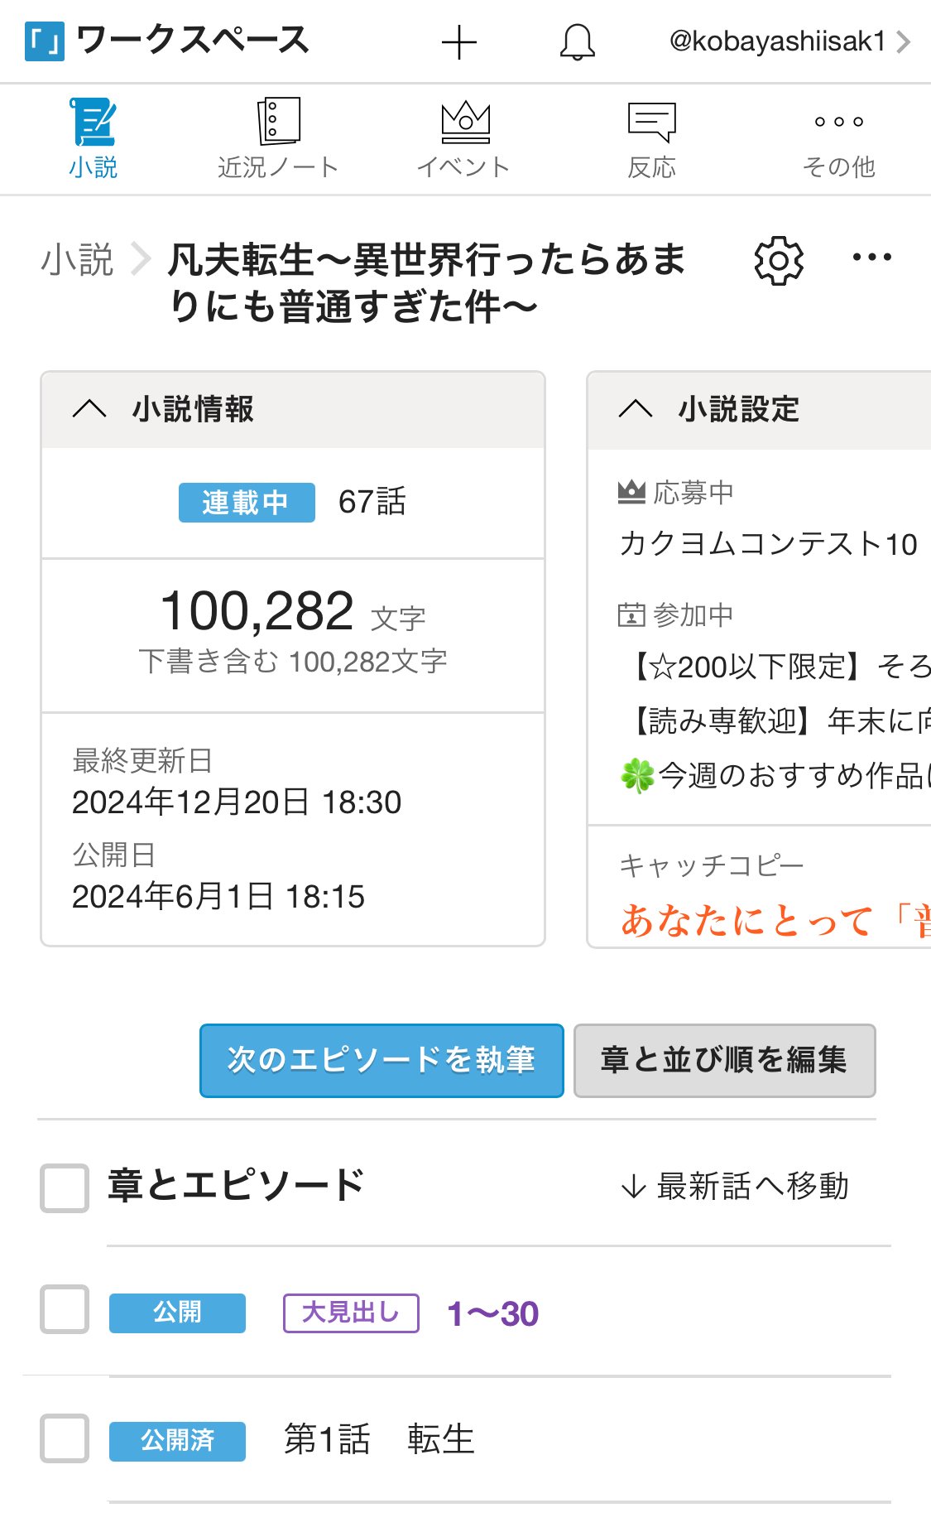
Task: Open the three-dot more options menu
Action: [871, 258]
